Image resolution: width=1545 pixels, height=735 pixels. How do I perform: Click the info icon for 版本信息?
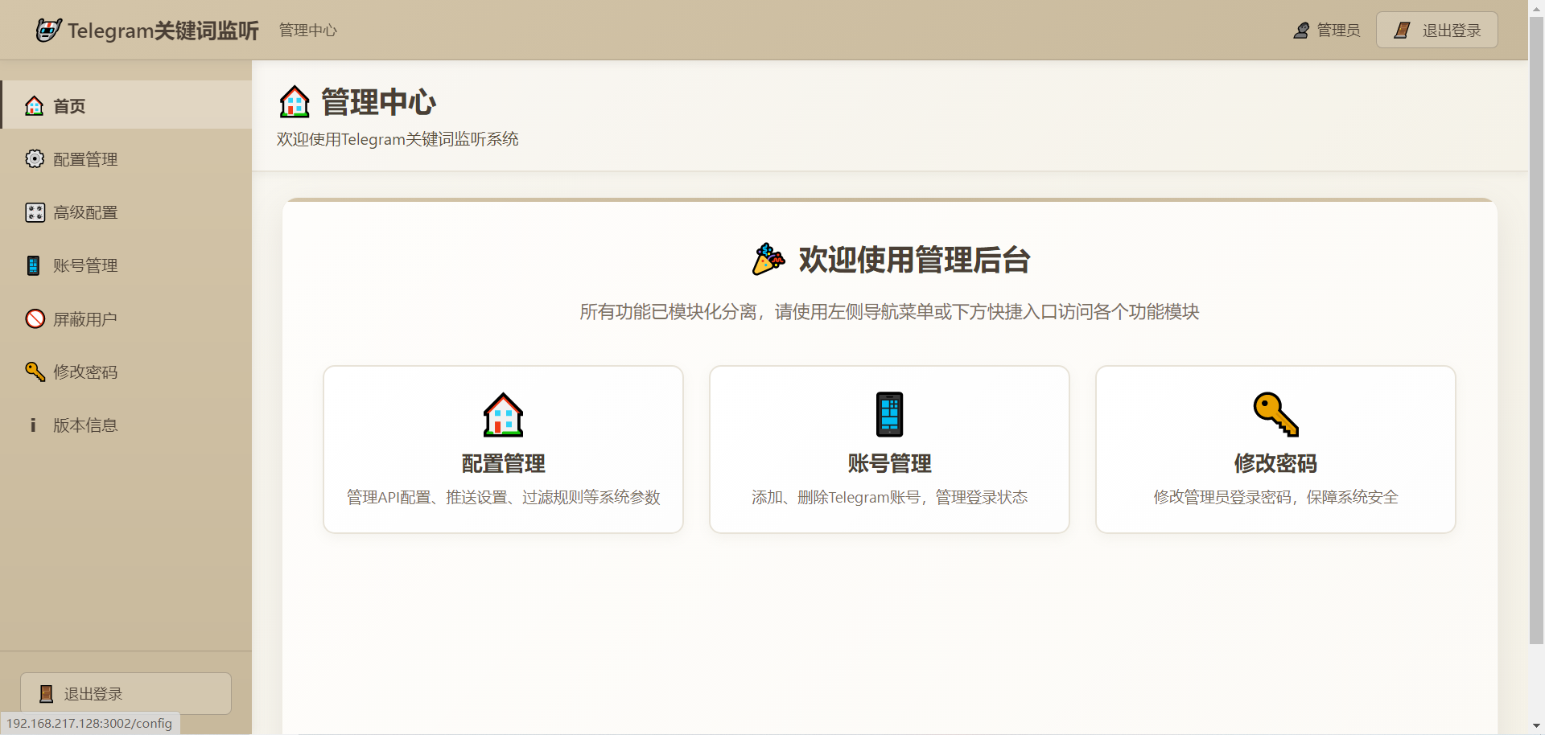pos(33,425)
